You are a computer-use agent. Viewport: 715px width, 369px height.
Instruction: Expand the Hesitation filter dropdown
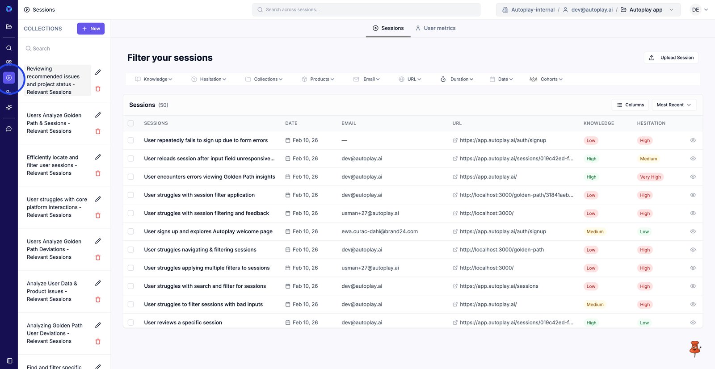209,79
